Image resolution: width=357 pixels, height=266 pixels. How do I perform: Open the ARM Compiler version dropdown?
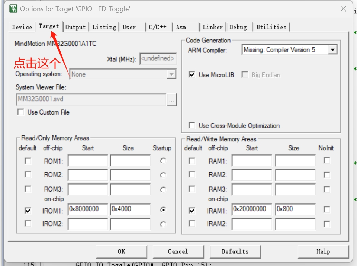[332, 50]
